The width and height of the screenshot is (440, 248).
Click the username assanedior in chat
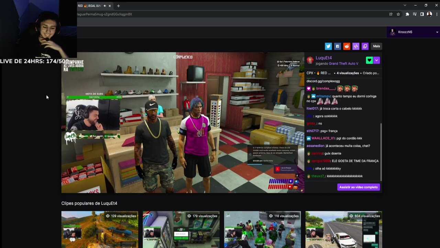315,146
